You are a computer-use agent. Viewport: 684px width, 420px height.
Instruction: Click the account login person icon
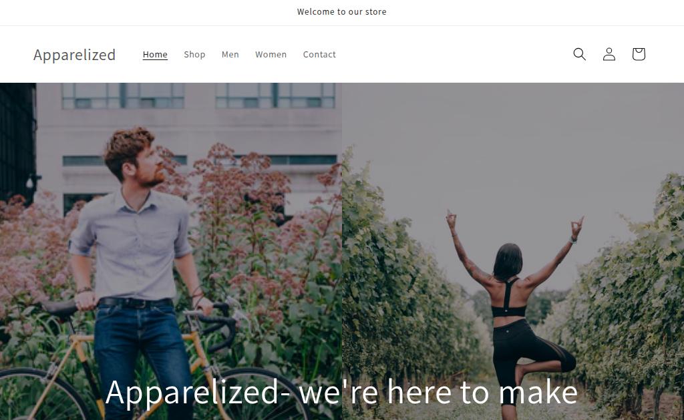point(609,54)
